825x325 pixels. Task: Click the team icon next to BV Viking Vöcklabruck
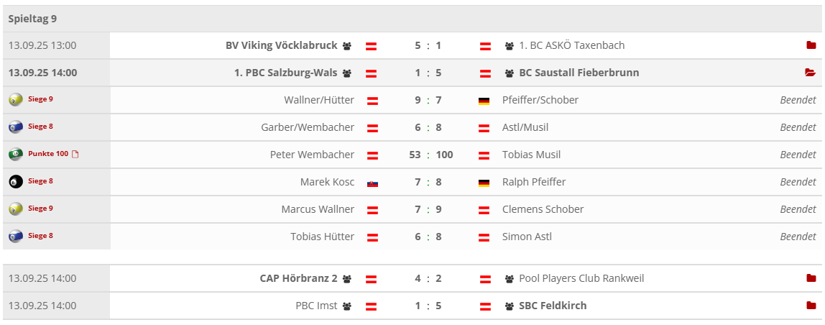coord(347,46)
